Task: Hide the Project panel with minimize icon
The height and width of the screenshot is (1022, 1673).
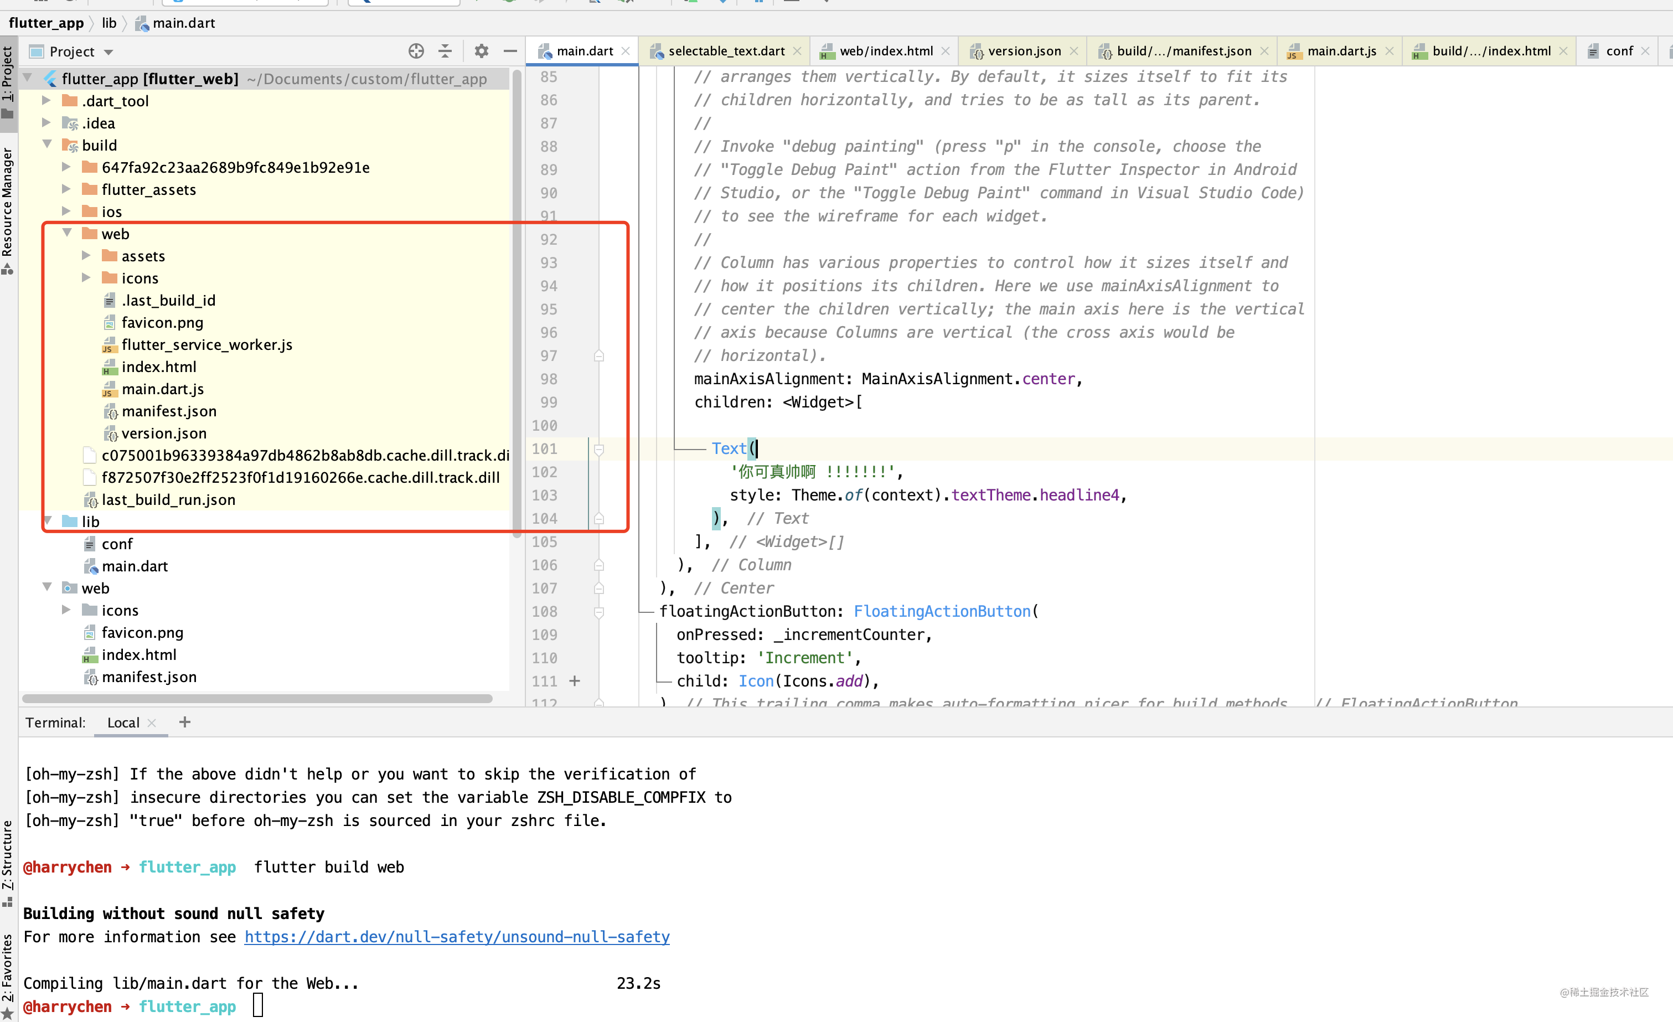Action: (510, 51)
